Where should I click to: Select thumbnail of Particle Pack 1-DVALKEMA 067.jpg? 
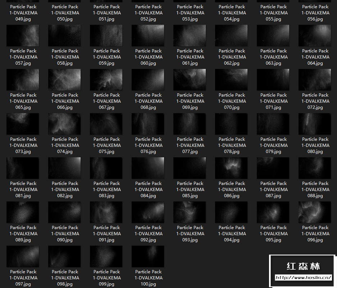(106, 80)
